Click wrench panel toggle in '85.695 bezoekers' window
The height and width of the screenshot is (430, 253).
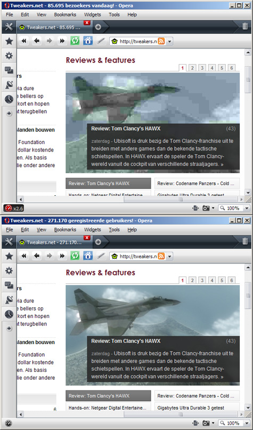click(x=9, y=27)
